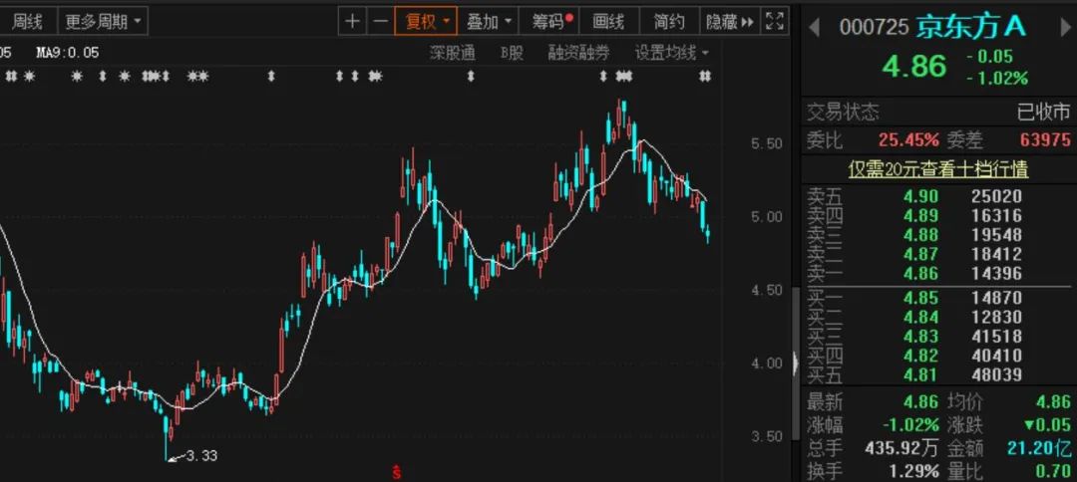Go to next stock with right arrow
This screenshot has height=482, width=1077.
point(1066,28)
